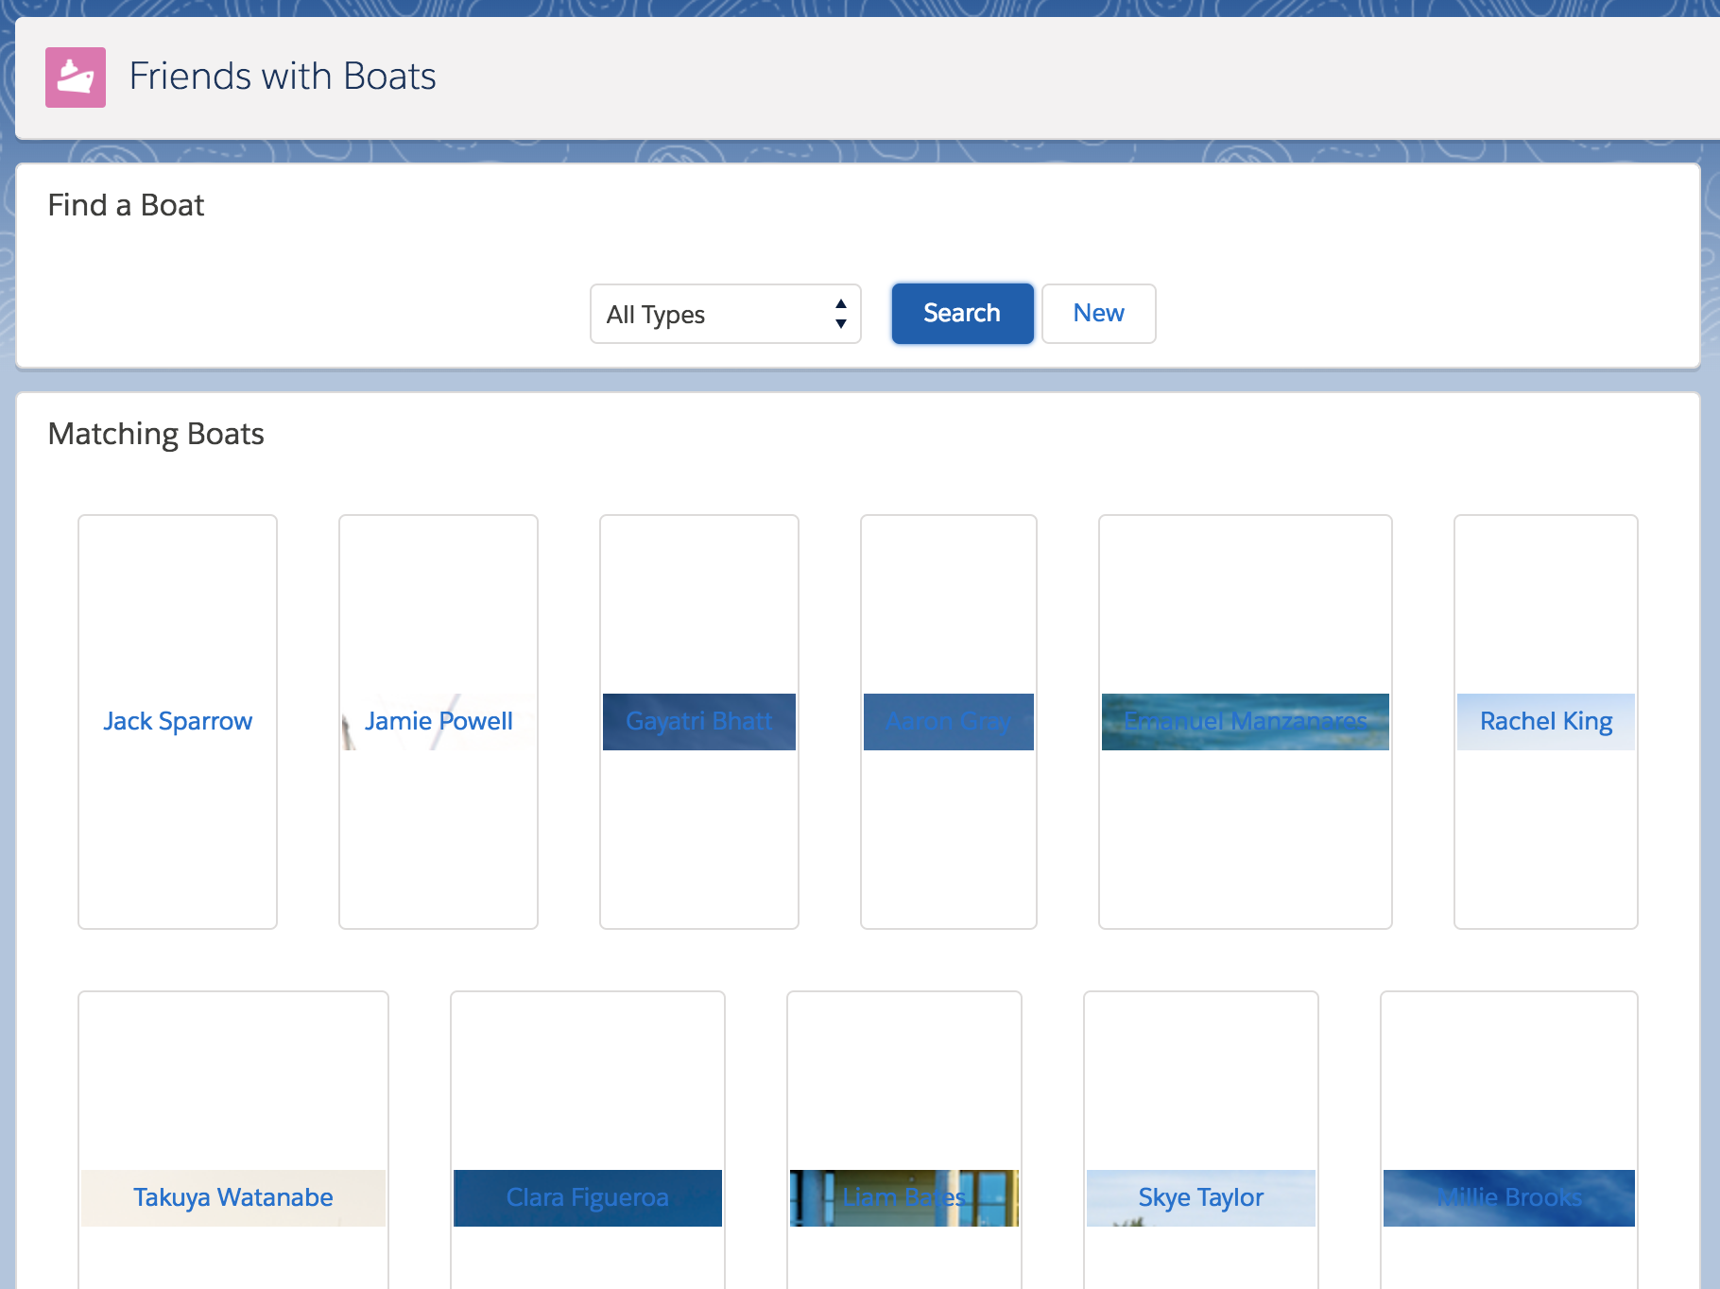This screenshot has width=1720, height=1289.
Task: Select the Takuya Watanabe boat tile
Action: click(x=233, y=1140)
